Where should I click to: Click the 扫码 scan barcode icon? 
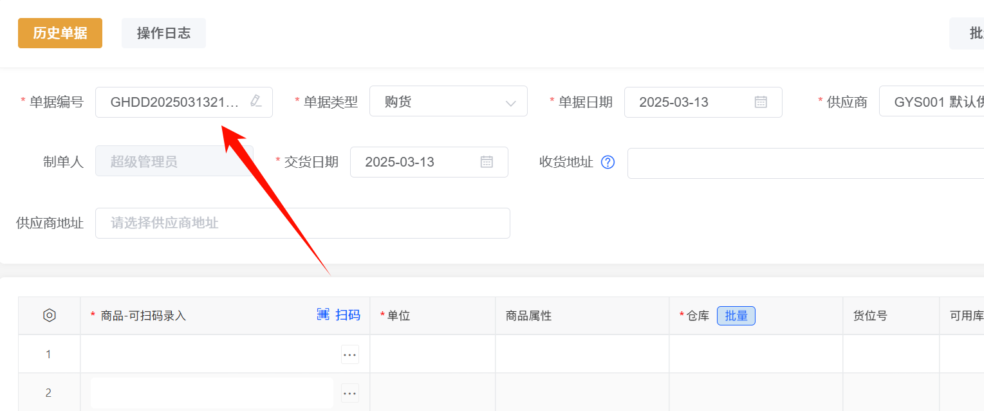coord(323,314)
